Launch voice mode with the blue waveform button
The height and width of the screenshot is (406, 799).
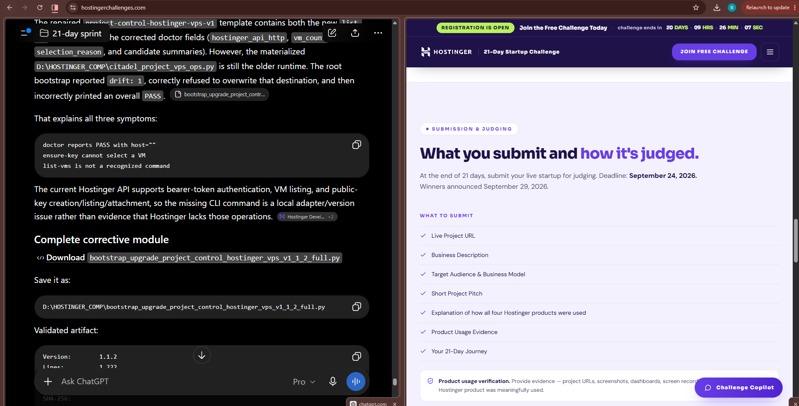(x=356, y=381)
